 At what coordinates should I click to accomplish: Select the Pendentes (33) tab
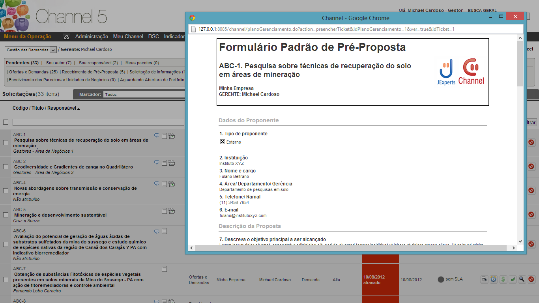click(x=22, y=63)
